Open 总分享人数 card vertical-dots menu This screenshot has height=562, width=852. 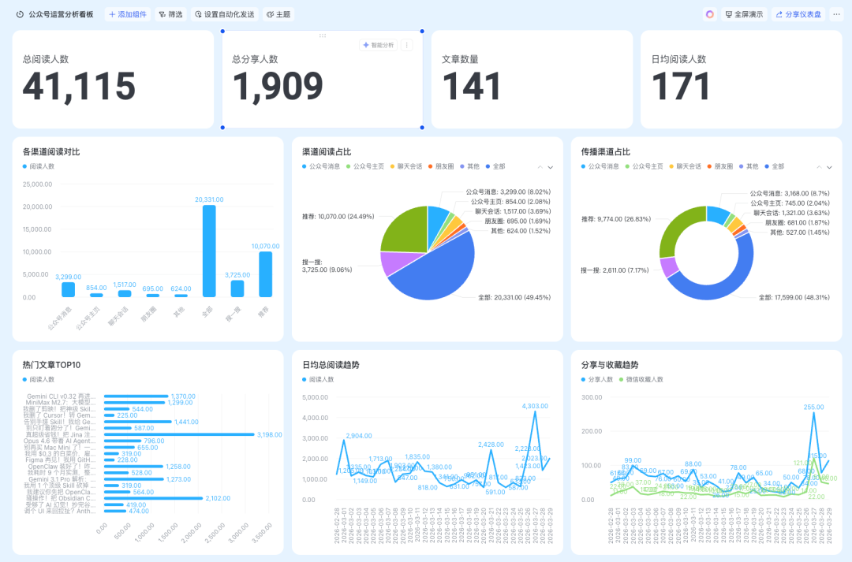(407, 45)
